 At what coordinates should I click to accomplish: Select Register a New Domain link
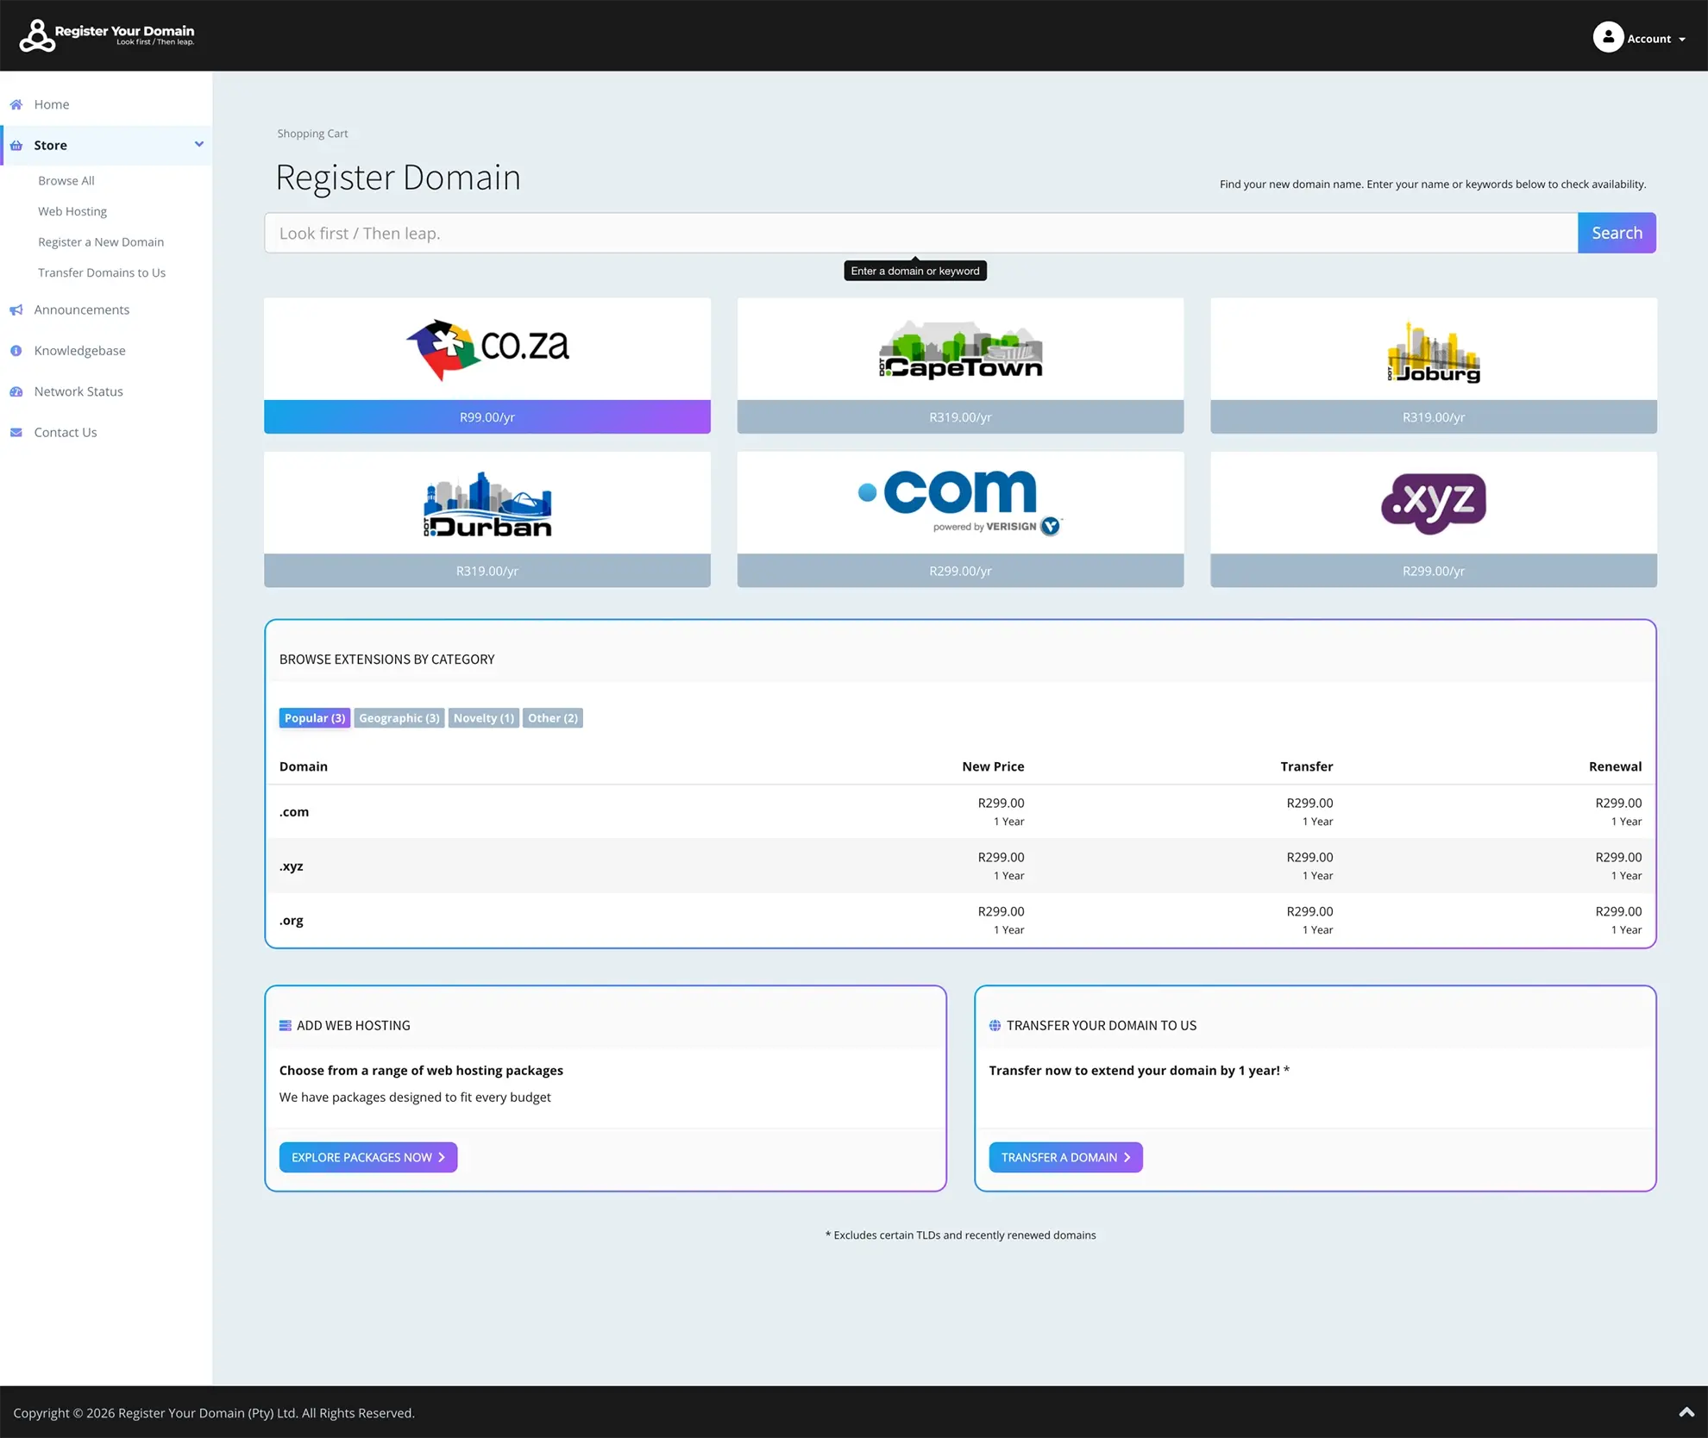(101, 242)
